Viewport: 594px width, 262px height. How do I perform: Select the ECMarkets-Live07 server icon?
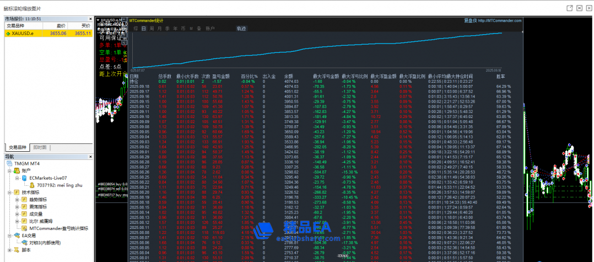click(24, 178)
